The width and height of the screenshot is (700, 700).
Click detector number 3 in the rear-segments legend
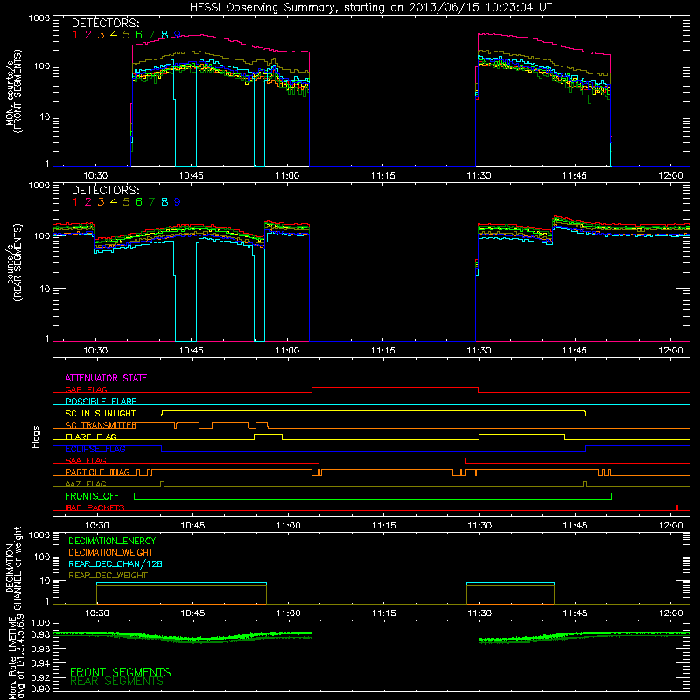pyautogui.click(x=101, y=202)
